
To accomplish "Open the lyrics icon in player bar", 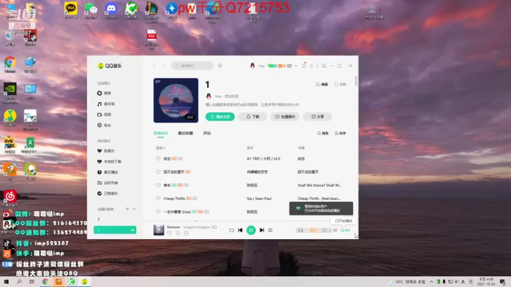I will (335, 230).
